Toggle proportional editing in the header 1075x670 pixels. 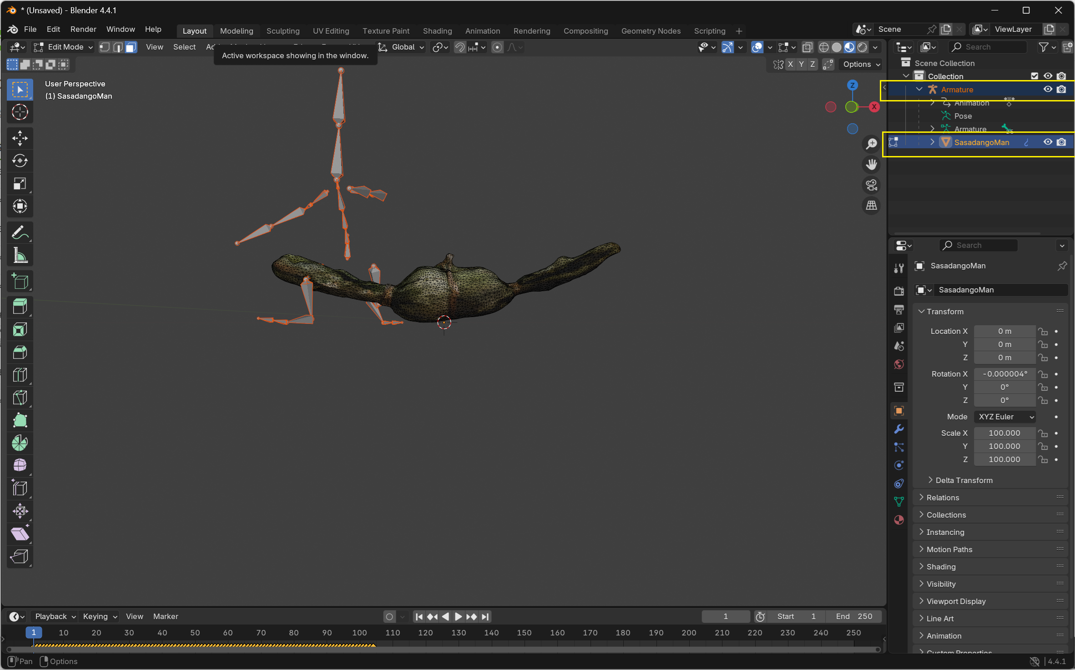point(497,47)
